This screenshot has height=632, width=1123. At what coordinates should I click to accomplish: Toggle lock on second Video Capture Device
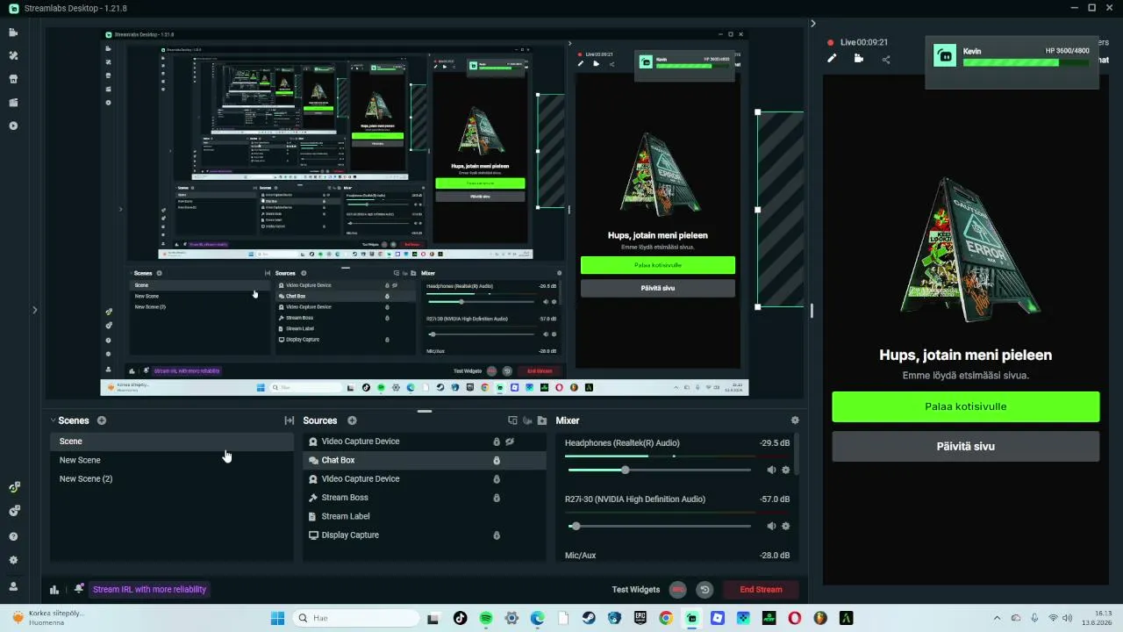point(497,479)
